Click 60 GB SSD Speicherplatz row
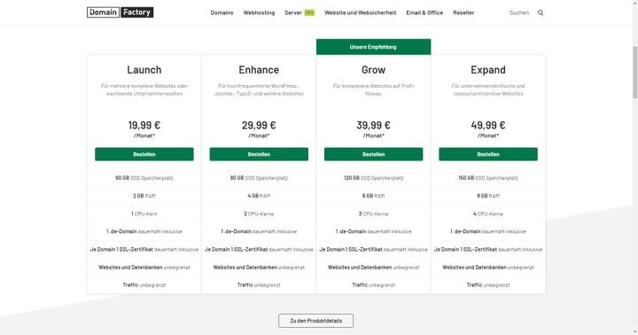638x335 pixels. pyautogui.click(x=144, y=178)
